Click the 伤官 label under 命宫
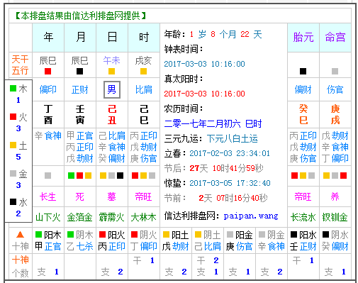 pyautogui.click(x=335, y=89)
